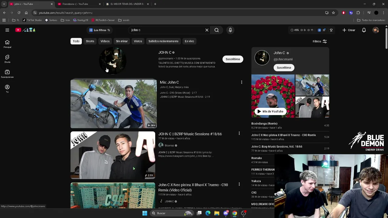Open the Los filtros extension dropdown
Image resolution: width=388 pixels, height=218 pixels.
[99, 30]
